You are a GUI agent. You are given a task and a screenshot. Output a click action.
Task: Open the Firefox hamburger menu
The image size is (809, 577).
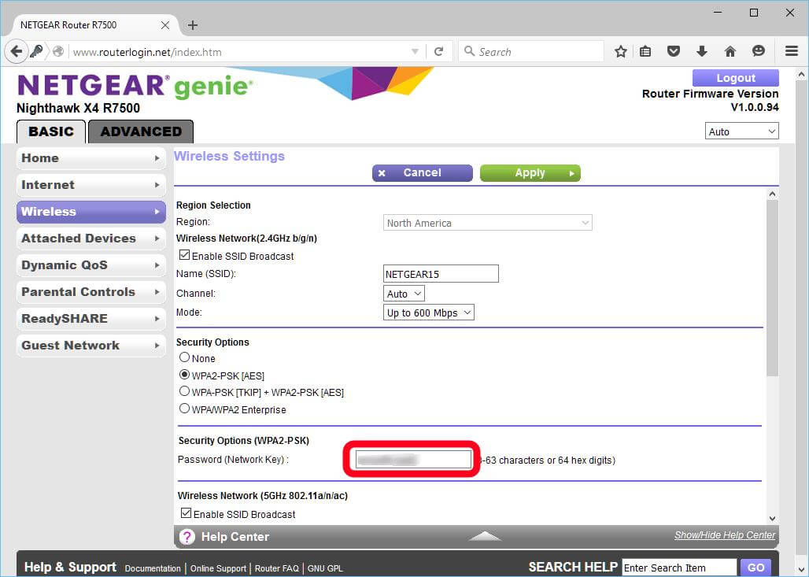tap(792, 52)
